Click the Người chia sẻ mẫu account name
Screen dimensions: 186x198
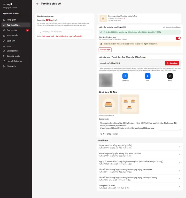(11, 13)
